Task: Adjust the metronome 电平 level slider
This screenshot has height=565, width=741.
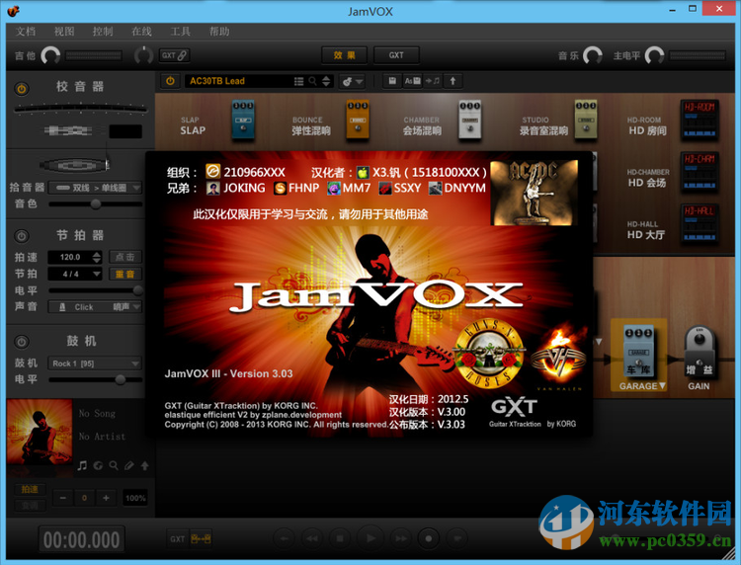Action: click(95, 290)
